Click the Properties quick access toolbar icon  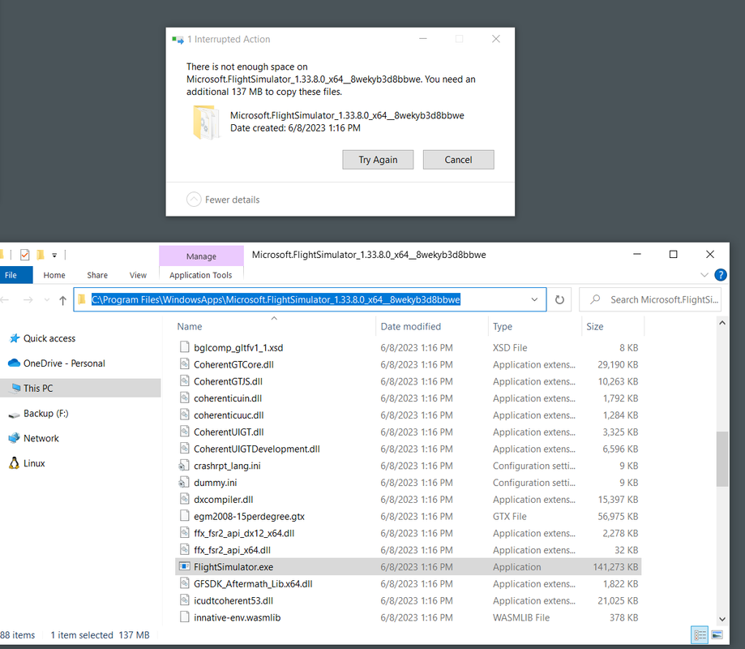tap(24, 255)
